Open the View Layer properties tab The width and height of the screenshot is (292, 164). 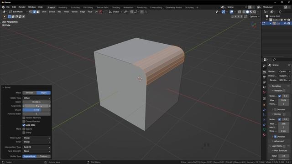coord(264,82)
